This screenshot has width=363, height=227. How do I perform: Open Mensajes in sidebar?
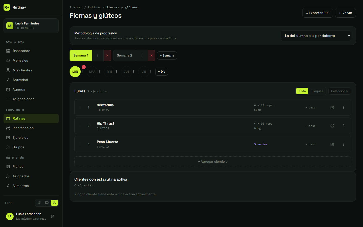click(31, 61)
